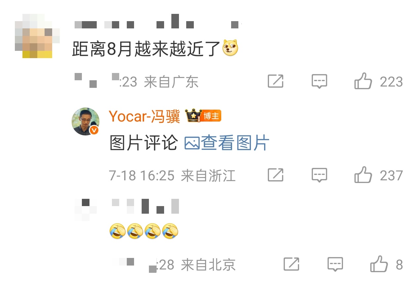
Task: Like Yocar-冯骥's reply with 237 likes
Action: (363, 175)
